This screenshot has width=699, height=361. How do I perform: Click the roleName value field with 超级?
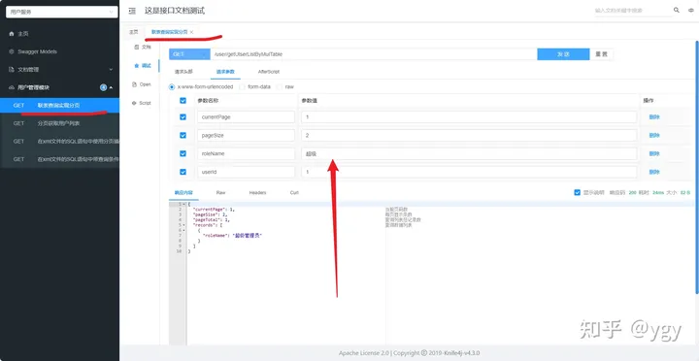coord(469,153)
